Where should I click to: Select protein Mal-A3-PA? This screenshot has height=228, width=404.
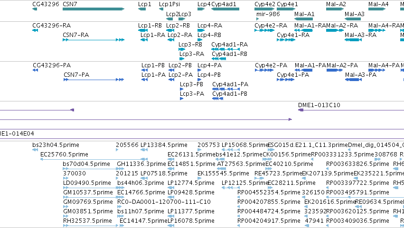[361, 74]
